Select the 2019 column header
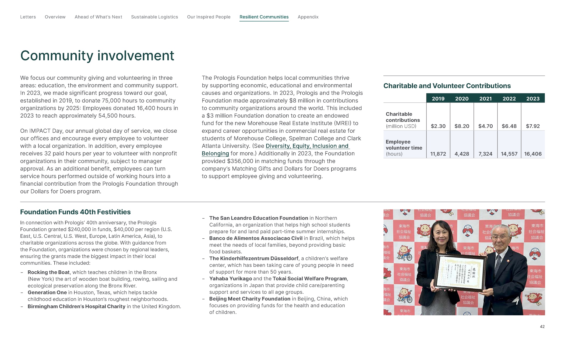 pyautogui.click(x=438, y=99)
